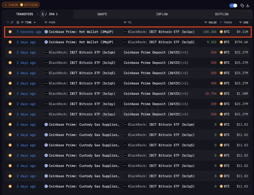Click the link icon in table header
Viewport: 254px width, 195px height.
pos(12,22)
